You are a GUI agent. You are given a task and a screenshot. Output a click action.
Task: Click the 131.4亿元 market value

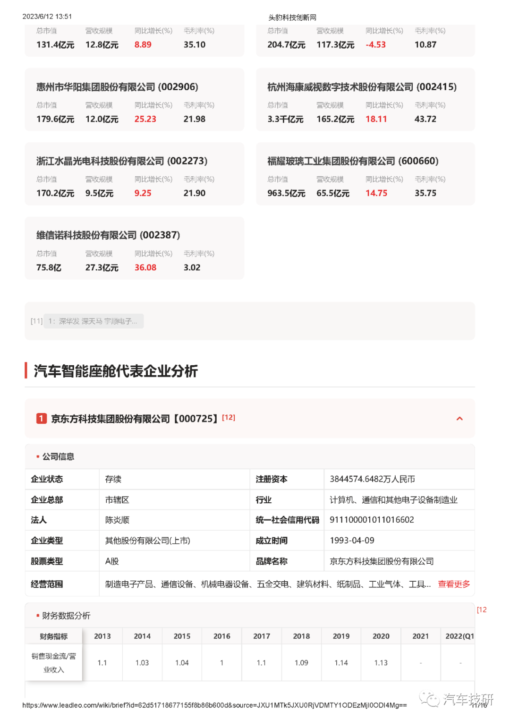tap(55, 45)
